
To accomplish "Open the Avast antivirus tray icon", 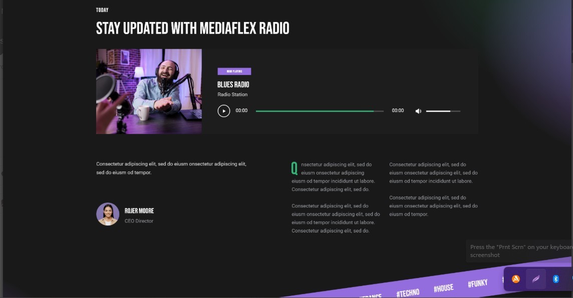I will pos(515,279).
